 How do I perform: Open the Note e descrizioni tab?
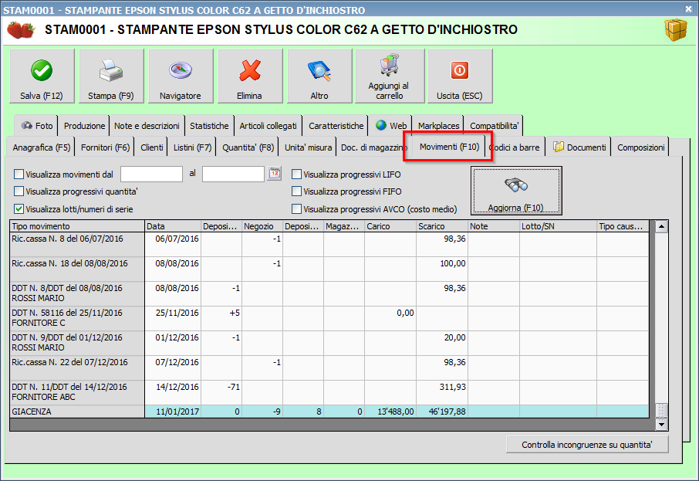(147, 126)
